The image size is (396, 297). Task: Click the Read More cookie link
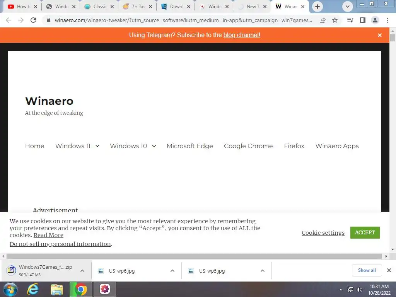pos(48,235)
